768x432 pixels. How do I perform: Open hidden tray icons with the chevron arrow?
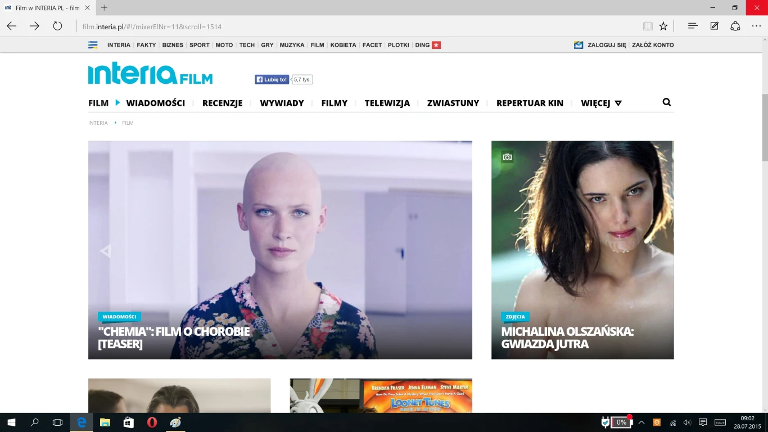tap(640, 422)
